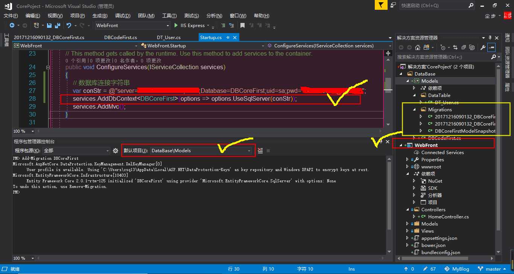Click Show All Files icon in Solution Explorer
514x274 pixels.
click(x=472, y=48)
